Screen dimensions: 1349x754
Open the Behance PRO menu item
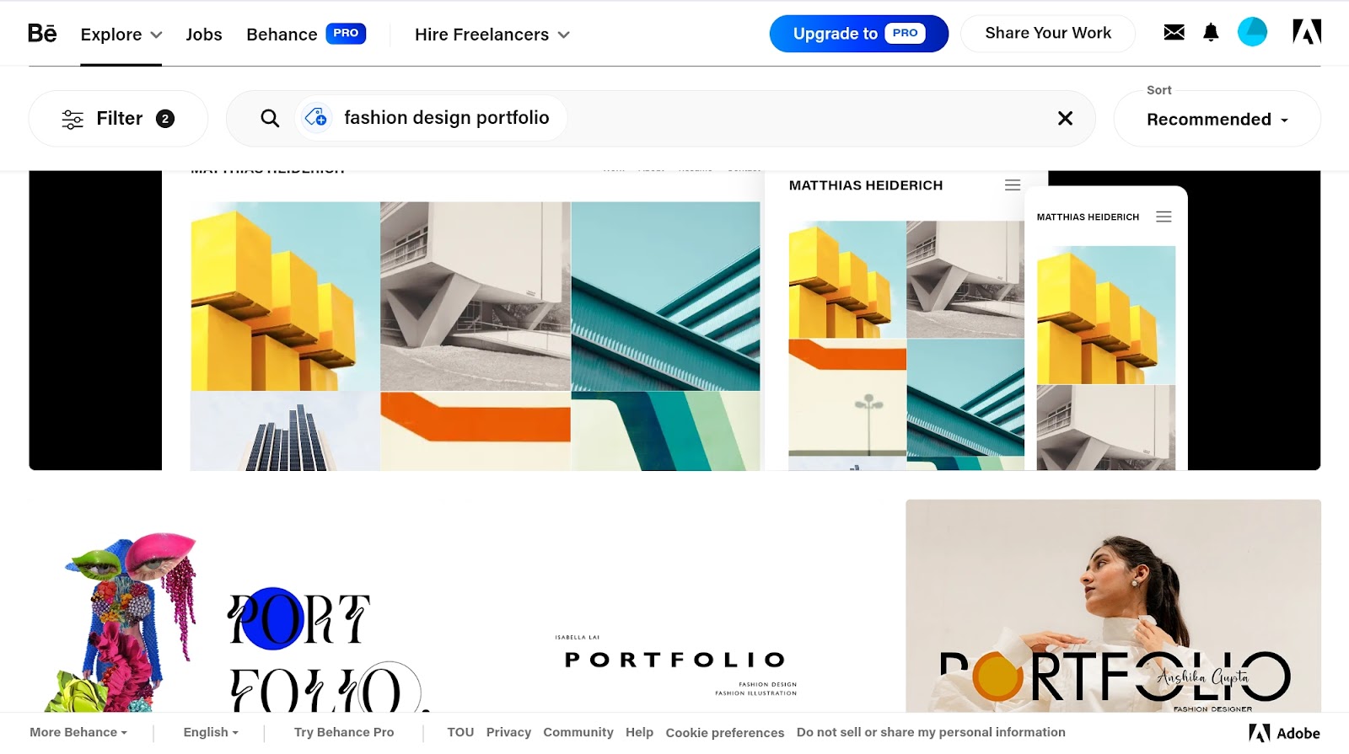click(306, 35)
